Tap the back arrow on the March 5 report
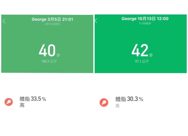The height and width of the screenshot is (136, 188). point(4,21)
